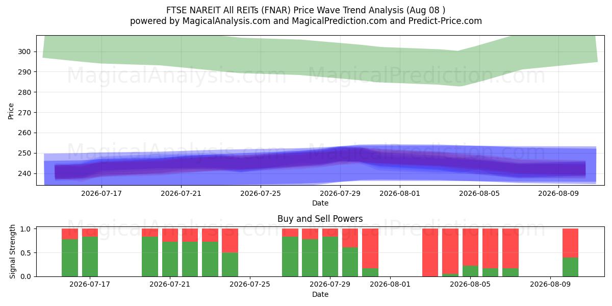Click green buy segment of the 2026-07-17 bar
The image size is (612, 306).
pos(90,257)
